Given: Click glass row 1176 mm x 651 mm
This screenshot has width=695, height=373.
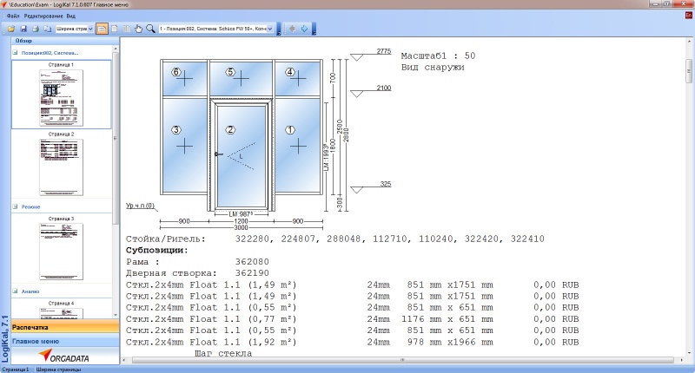Looking at the screenshot, I should pyautogui.click(x=353, y=318).
